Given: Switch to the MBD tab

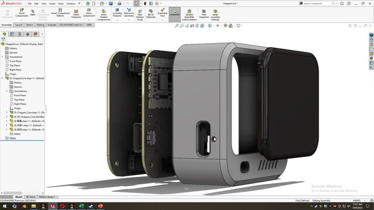Looking at the screenshot, I should [89, 24].
